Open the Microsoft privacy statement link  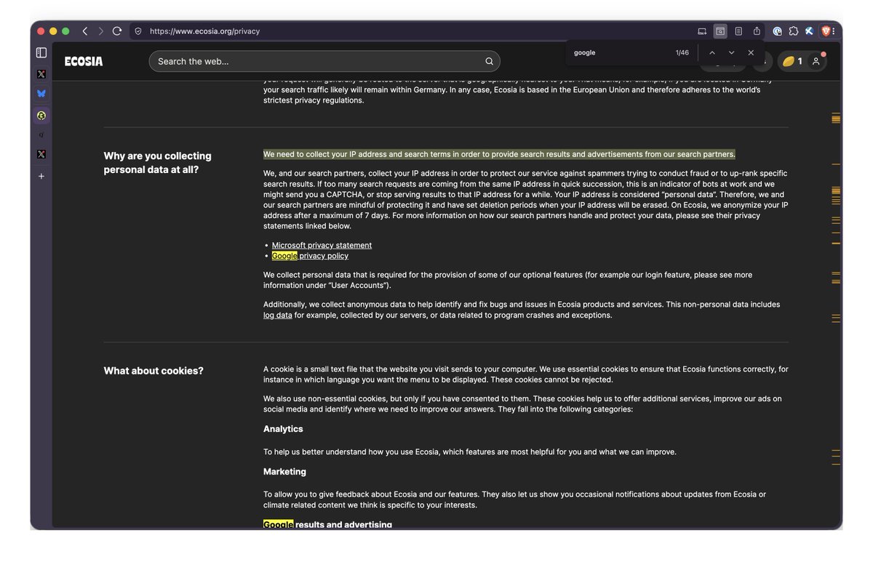pyautogui.click(x=322, y=245)
